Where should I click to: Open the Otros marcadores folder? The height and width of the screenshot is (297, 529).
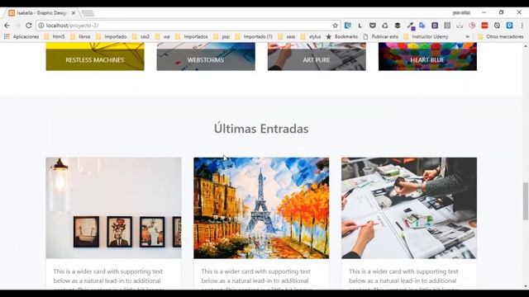[501, 36]
